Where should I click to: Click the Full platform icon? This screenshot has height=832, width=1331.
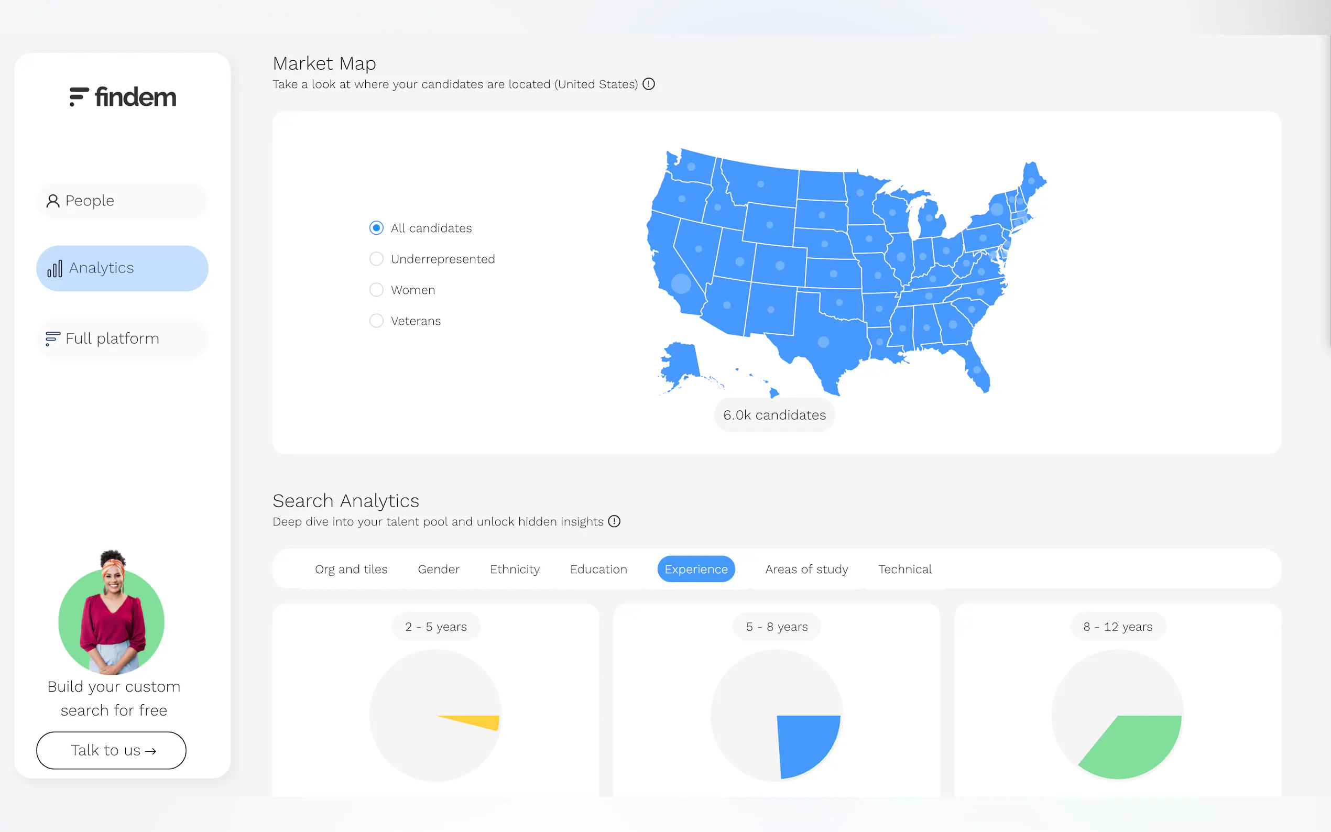point(52,338)
